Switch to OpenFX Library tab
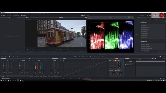The height and width of the screenshot is (93, 166). click(x=150, y=20)
